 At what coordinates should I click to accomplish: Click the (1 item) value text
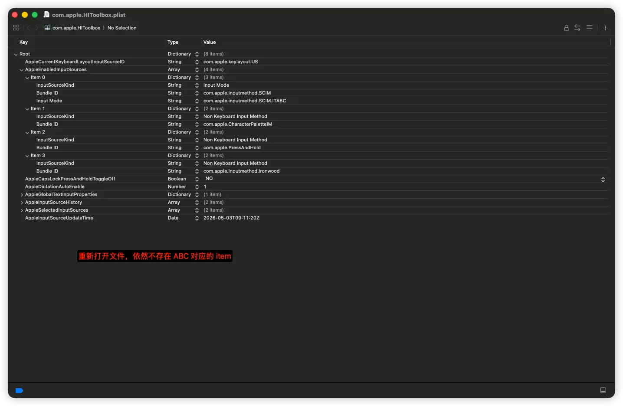212,194
